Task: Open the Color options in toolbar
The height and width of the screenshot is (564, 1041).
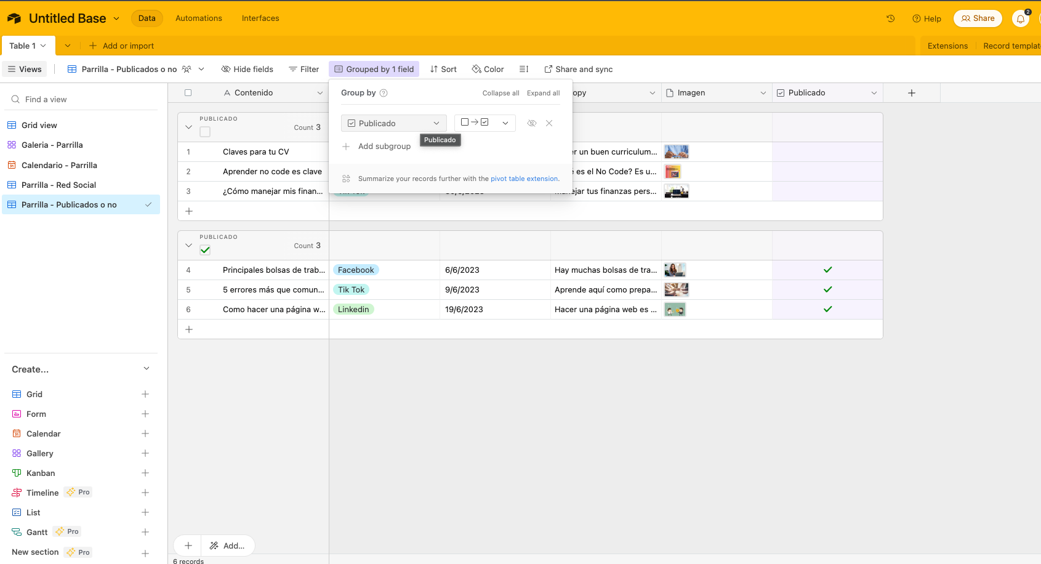Action: [x=488, y=69]
